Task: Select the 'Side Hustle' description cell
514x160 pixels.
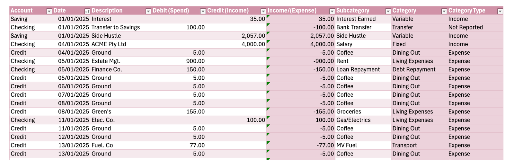Action: (121, 36)
